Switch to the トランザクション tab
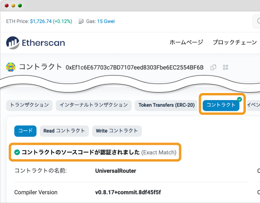 pos(29,105)
